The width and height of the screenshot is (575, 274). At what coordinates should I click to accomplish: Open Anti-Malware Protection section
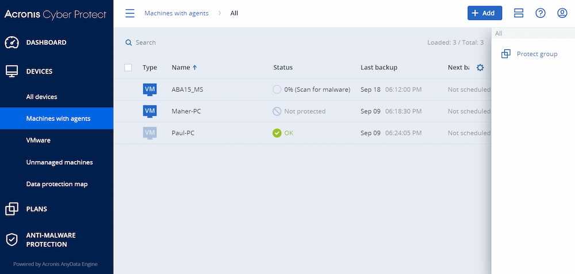coord(51,240)
